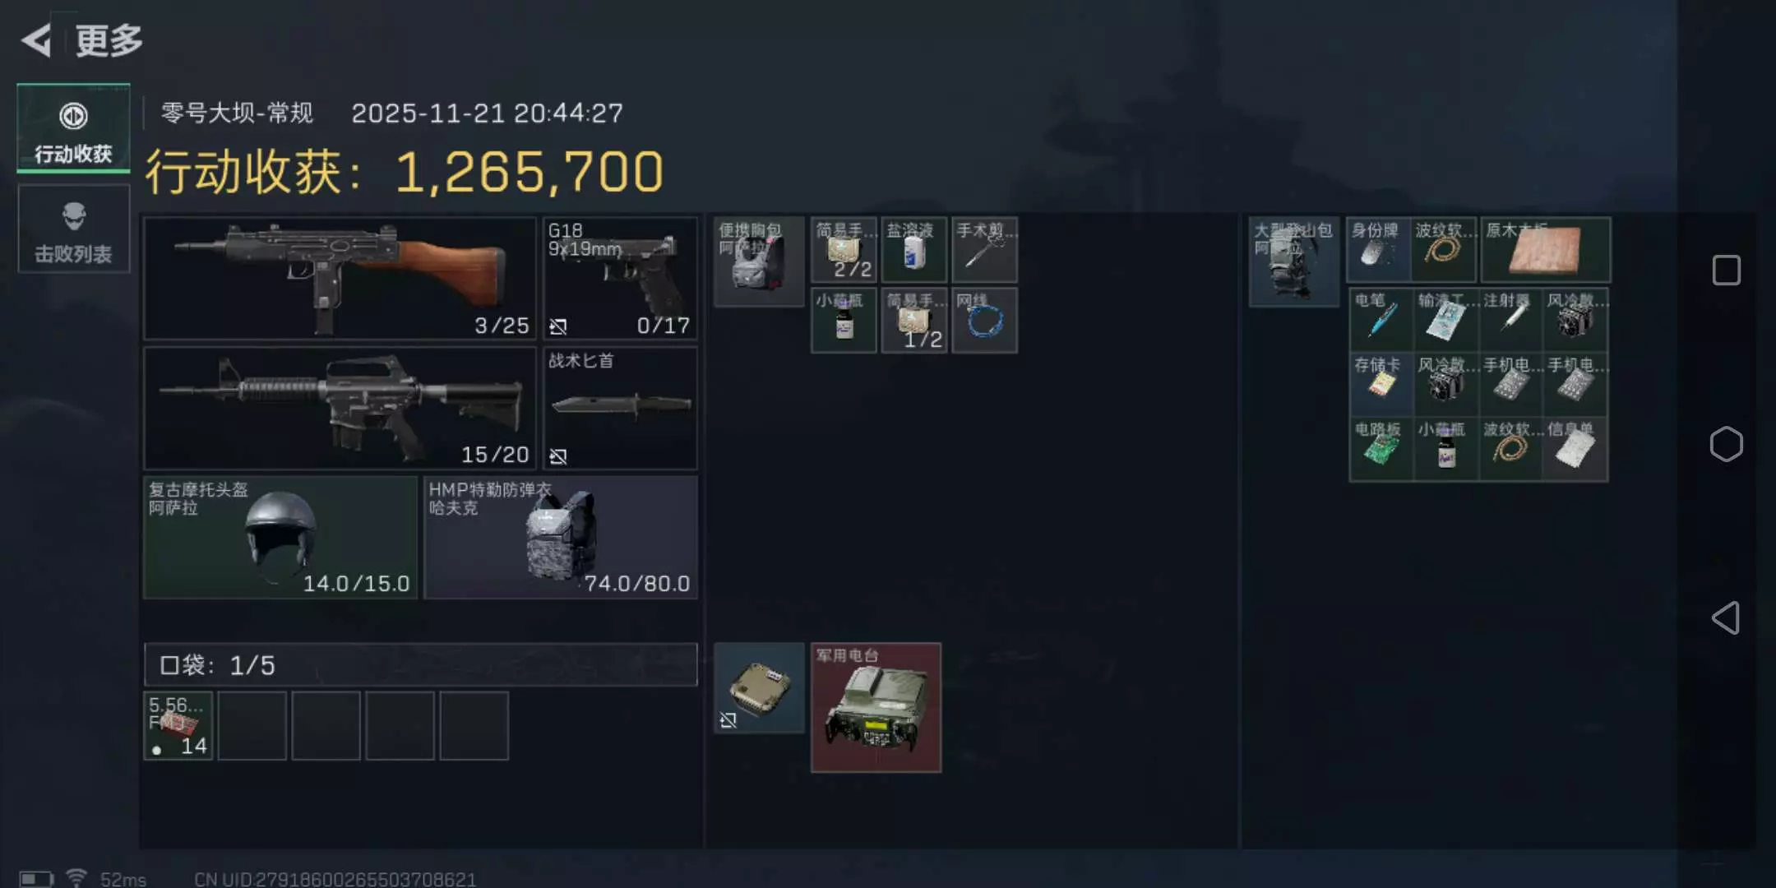Select the 存储卡 memory card item
The height and width of the screenshot is (888, 1776).
pyautogui.click(x=1381, y=384)
